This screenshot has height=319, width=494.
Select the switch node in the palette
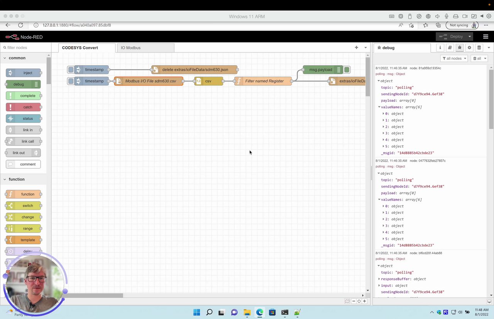[24, 206]
